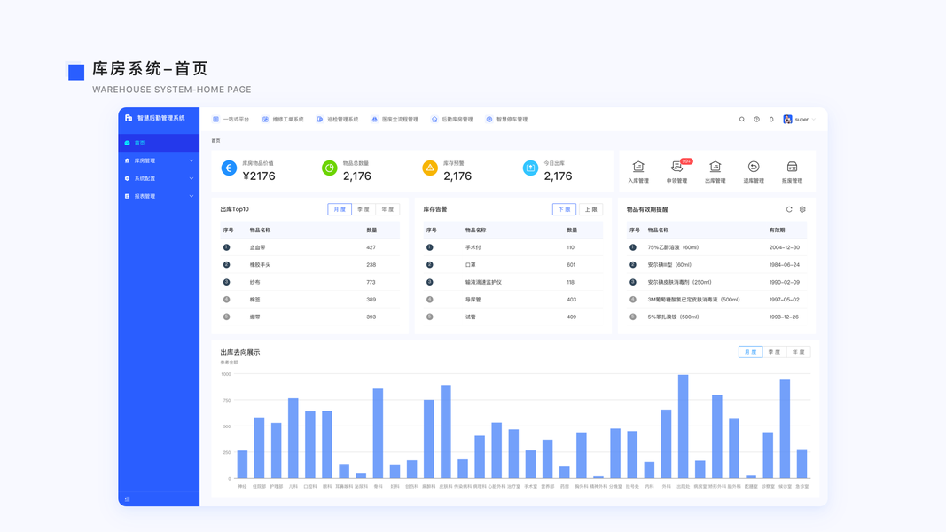Open 报废管理 shortcut icon

coord(792,167)
